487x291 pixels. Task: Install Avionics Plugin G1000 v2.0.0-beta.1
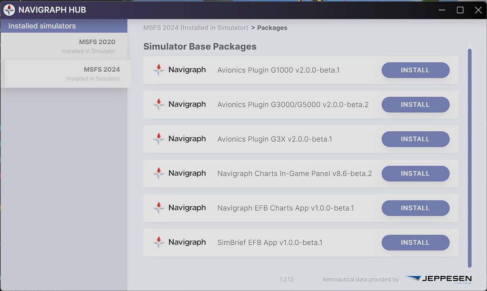[x=415, y=70]
